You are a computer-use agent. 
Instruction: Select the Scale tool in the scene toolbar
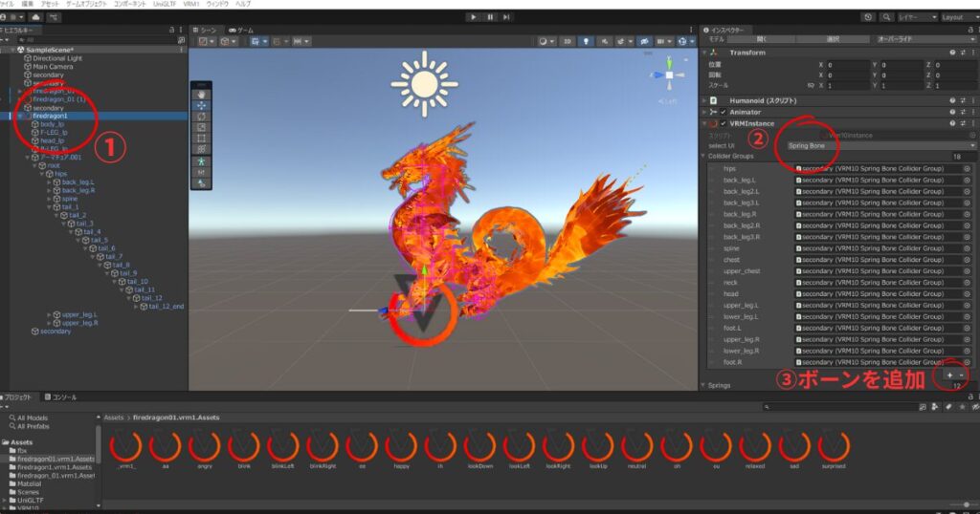coord(201,127)
